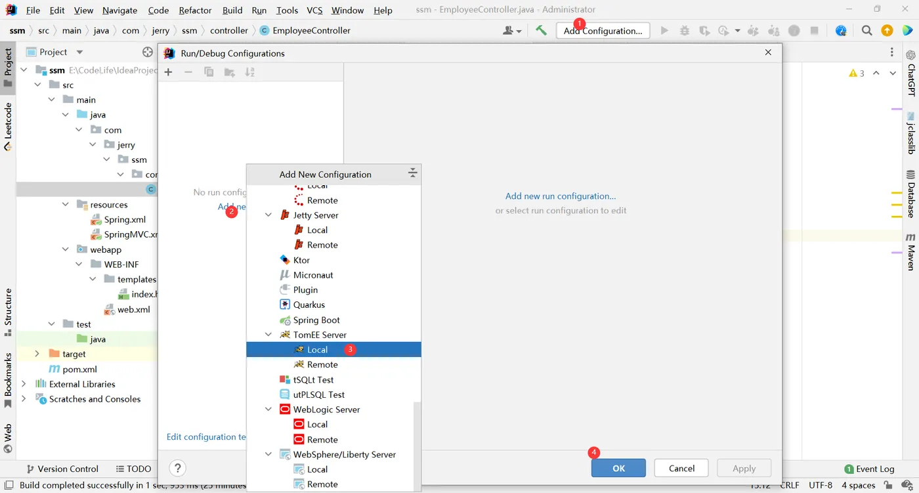919x493 pixels.
Task: Collapse the WebLogic Server node
Action: coord(268,409)
